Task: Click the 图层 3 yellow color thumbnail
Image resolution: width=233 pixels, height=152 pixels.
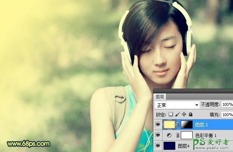Action: pos(169,125)
